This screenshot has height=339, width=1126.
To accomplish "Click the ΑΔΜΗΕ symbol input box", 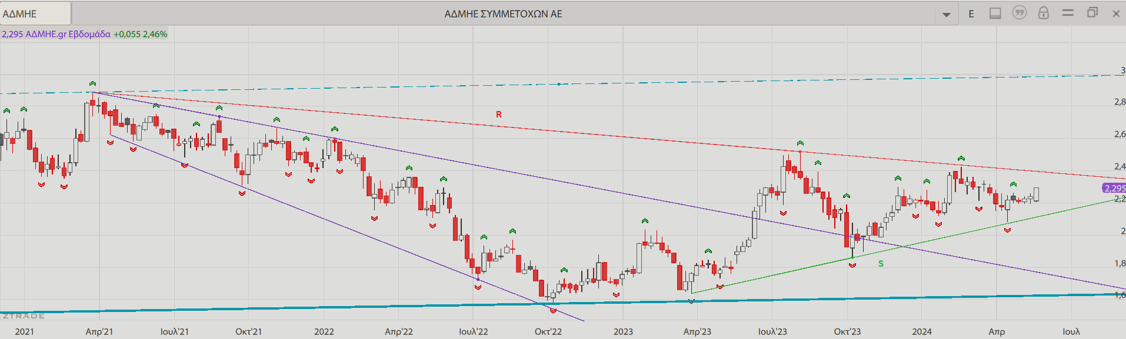I will pyautogui.click(x=35, y=14).
